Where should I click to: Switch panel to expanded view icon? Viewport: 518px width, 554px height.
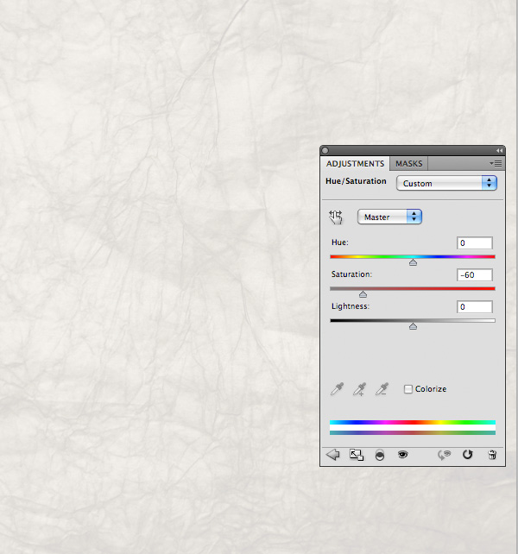pyautogui.click(x=356, y=455)
